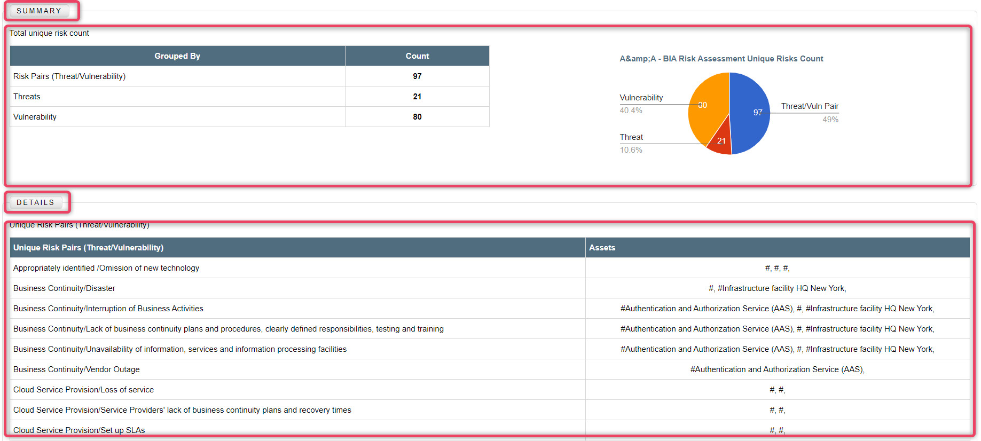The width and height of the screenshot is (981, 441).
Task: Click assets cell for Business Continuity/Disaster
Action: tap(778, 288)
